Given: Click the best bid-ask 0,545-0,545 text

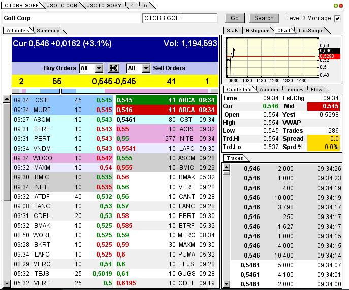Looking at the screenshot, I should [114, 81].
